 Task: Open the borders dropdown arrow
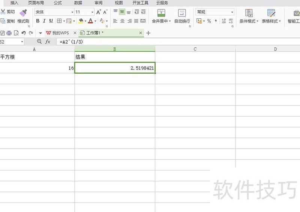pos(64,21)
